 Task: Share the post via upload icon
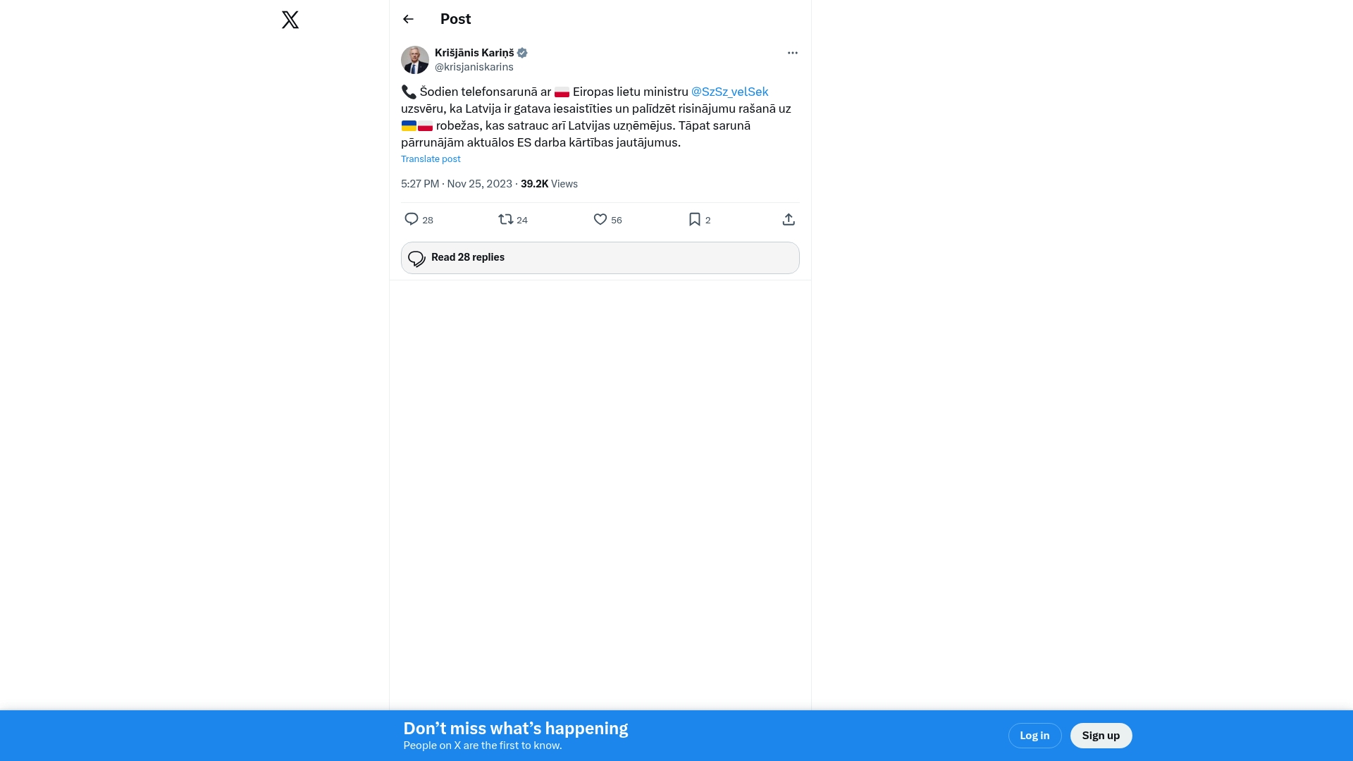tap(789, 219)
